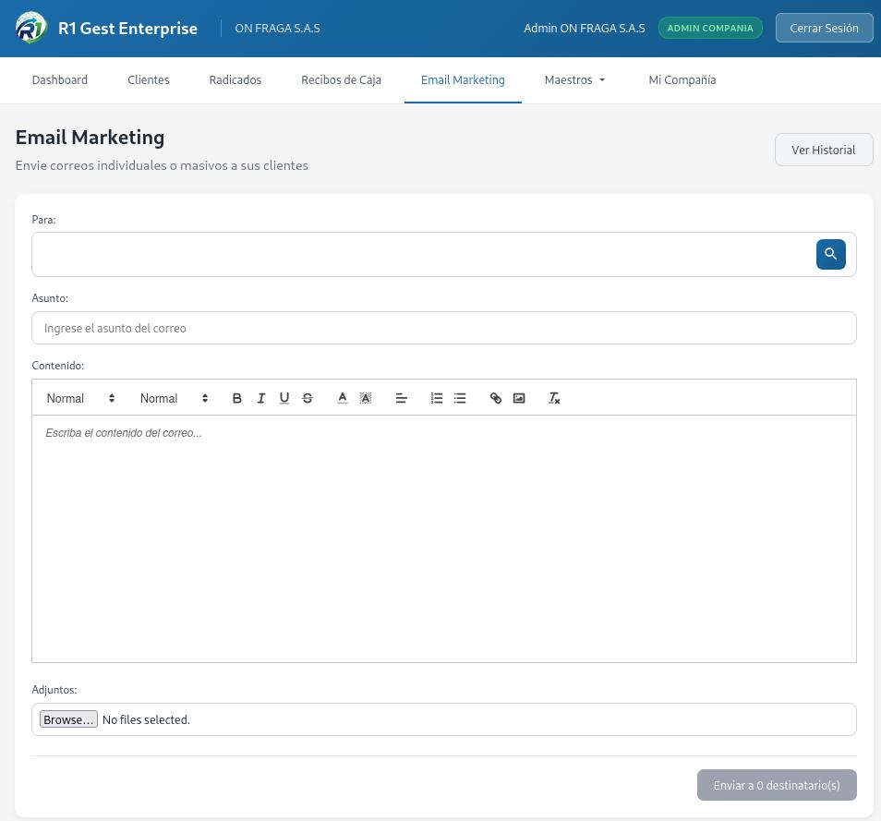Toggle underline formatting
Screen dimensions: 881x821
tap(284, 398)
